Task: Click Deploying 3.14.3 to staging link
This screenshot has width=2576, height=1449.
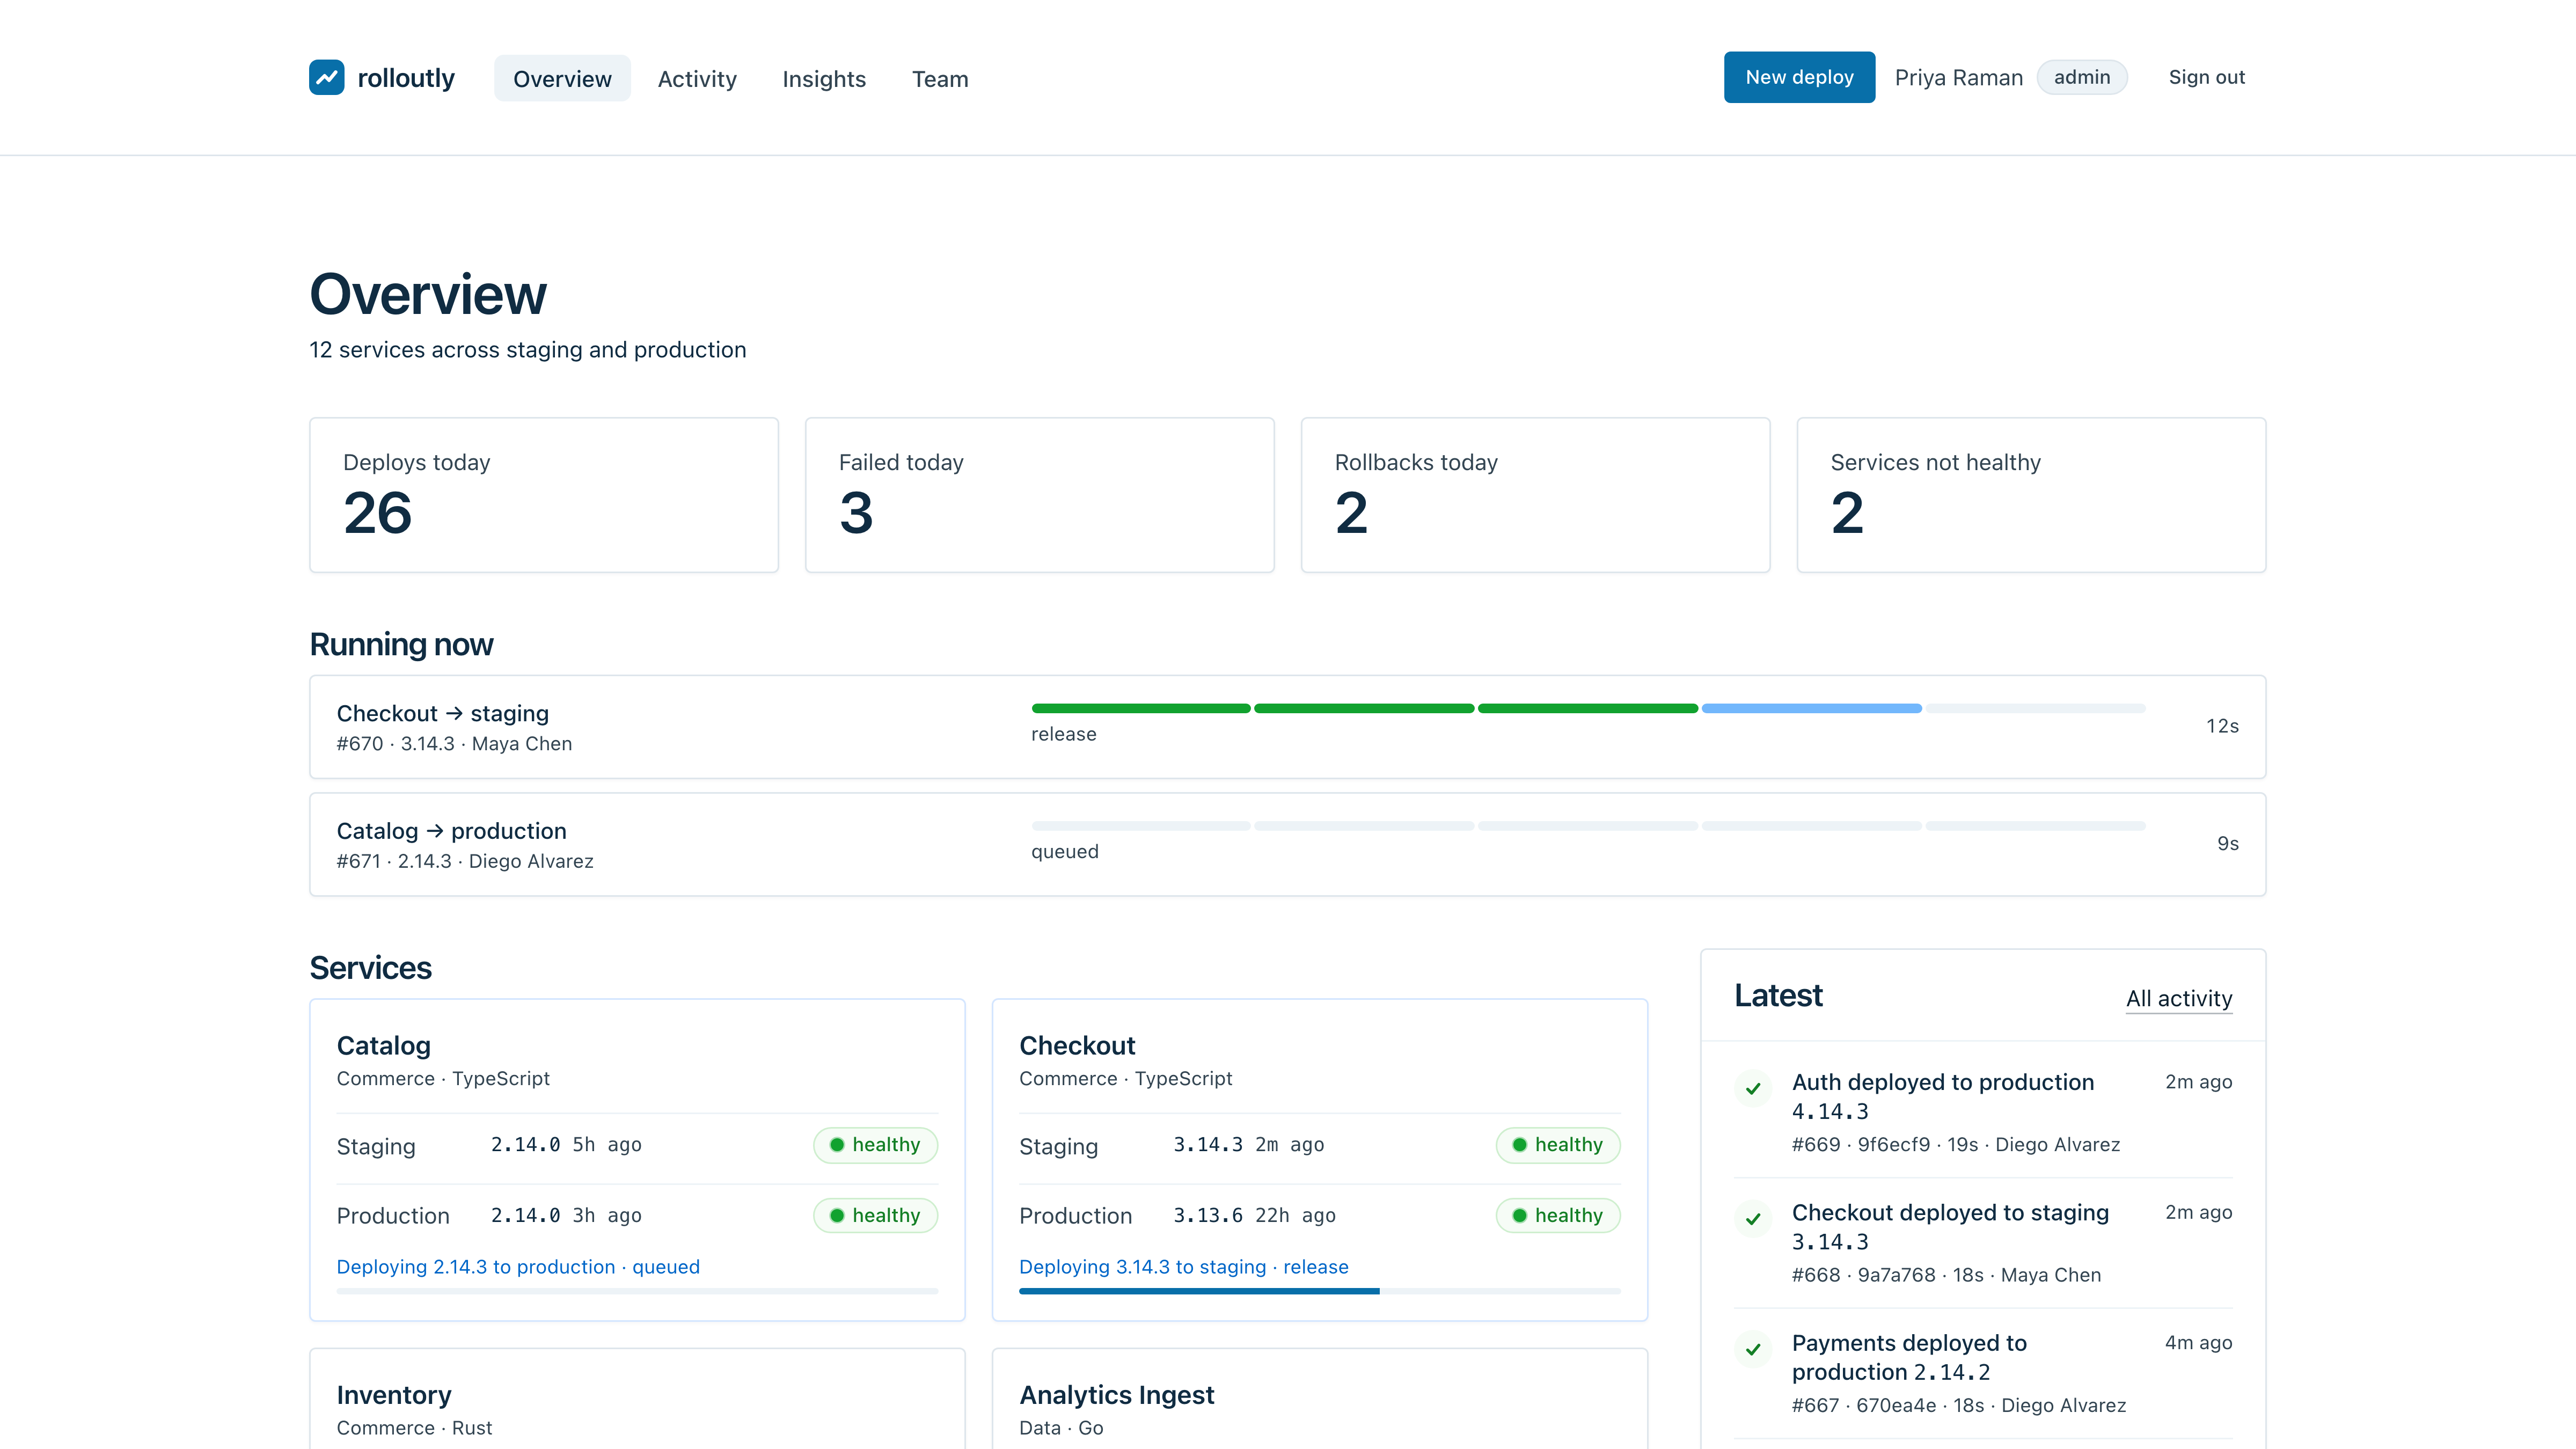Action: 1184,1267
